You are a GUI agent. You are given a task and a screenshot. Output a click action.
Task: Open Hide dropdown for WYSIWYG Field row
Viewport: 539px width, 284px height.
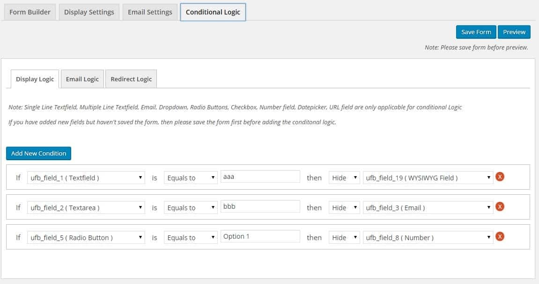(344, 177)
